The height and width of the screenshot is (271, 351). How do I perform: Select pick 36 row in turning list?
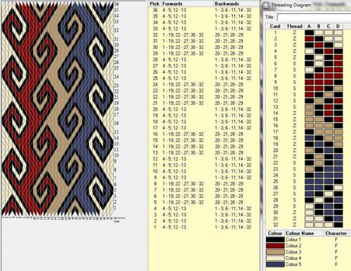(x=204, y=10)
